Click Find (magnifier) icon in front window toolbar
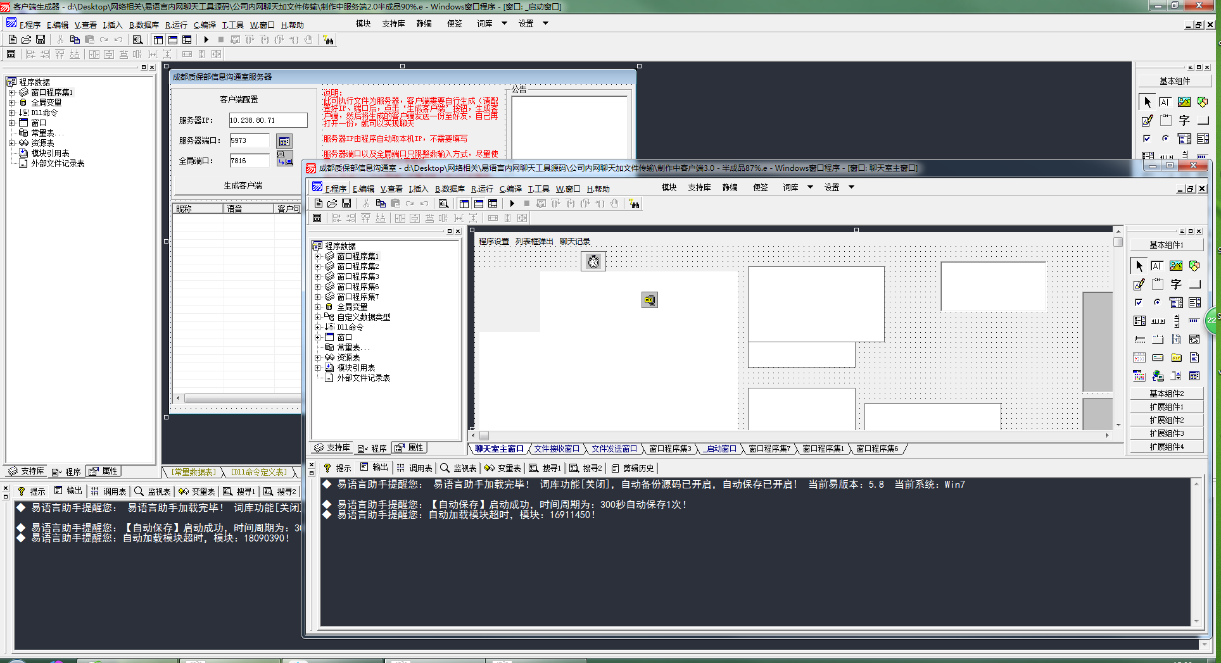 click(x=444, y=203)
